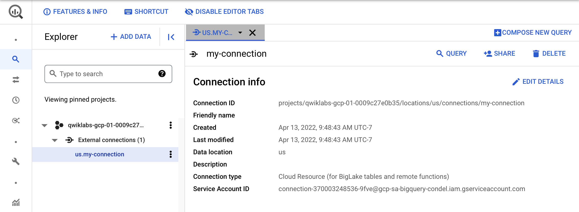Click the QUERY button
Image resolution: width=579 pixels, height=212 pixels.
point(451,54)
